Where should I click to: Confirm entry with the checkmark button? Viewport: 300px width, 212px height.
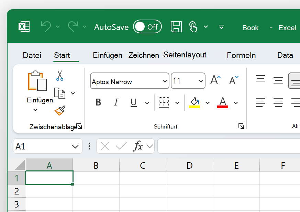(121, 146)
